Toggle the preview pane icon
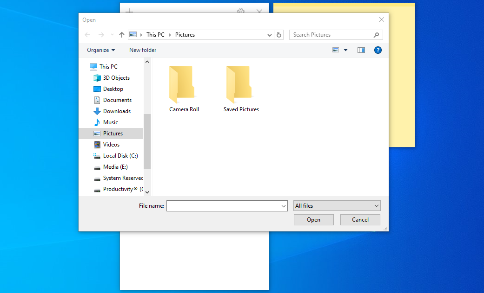The image size is (484, 293). point(361,50)
